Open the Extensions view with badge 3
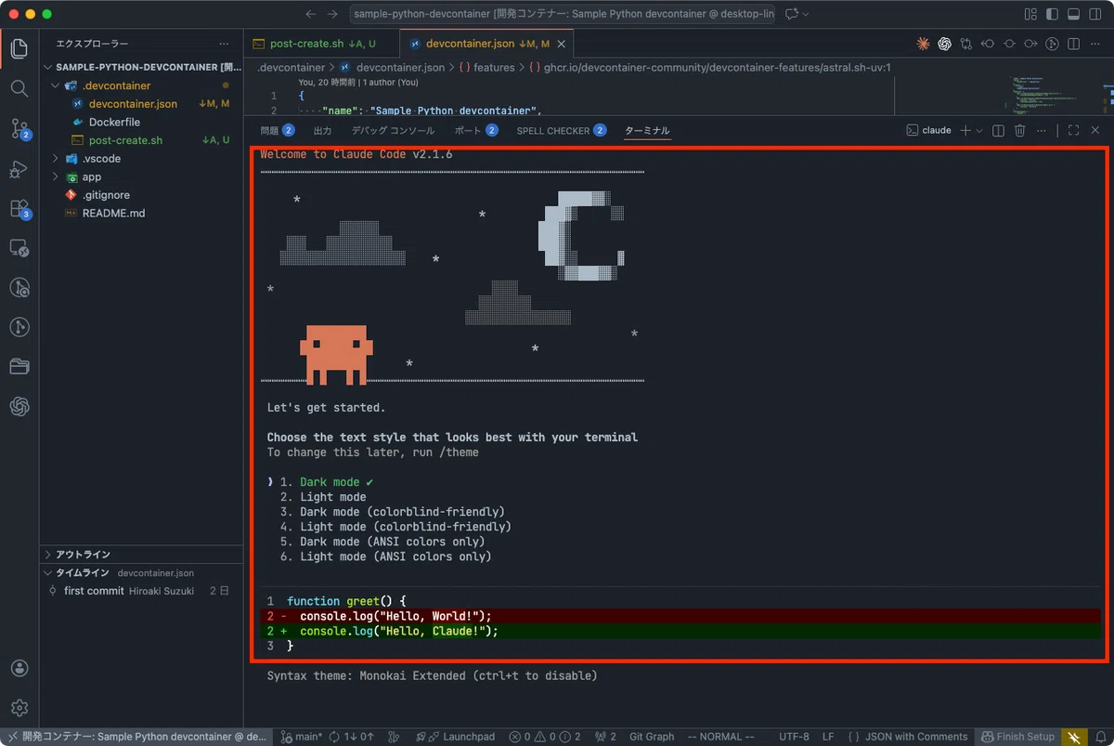Image resolution: width=1114 pixels, height=746 pixels. click(19, 209)
